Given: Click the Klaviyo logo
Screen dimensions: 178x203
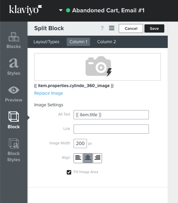Looking at the screenshot, I should pyautogui.click(x=25, y=10).
